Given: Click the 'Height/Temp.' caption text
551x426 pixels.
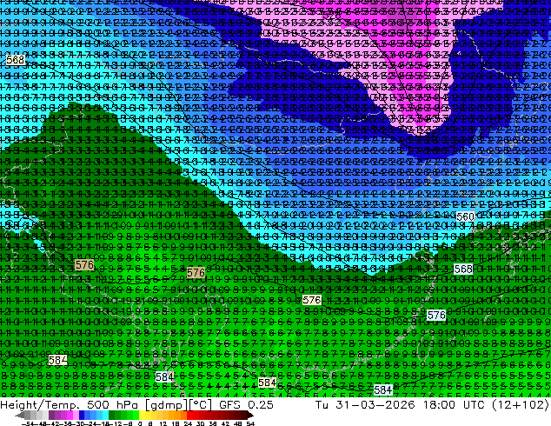Looking at the screenshot, I should (39, 405).
